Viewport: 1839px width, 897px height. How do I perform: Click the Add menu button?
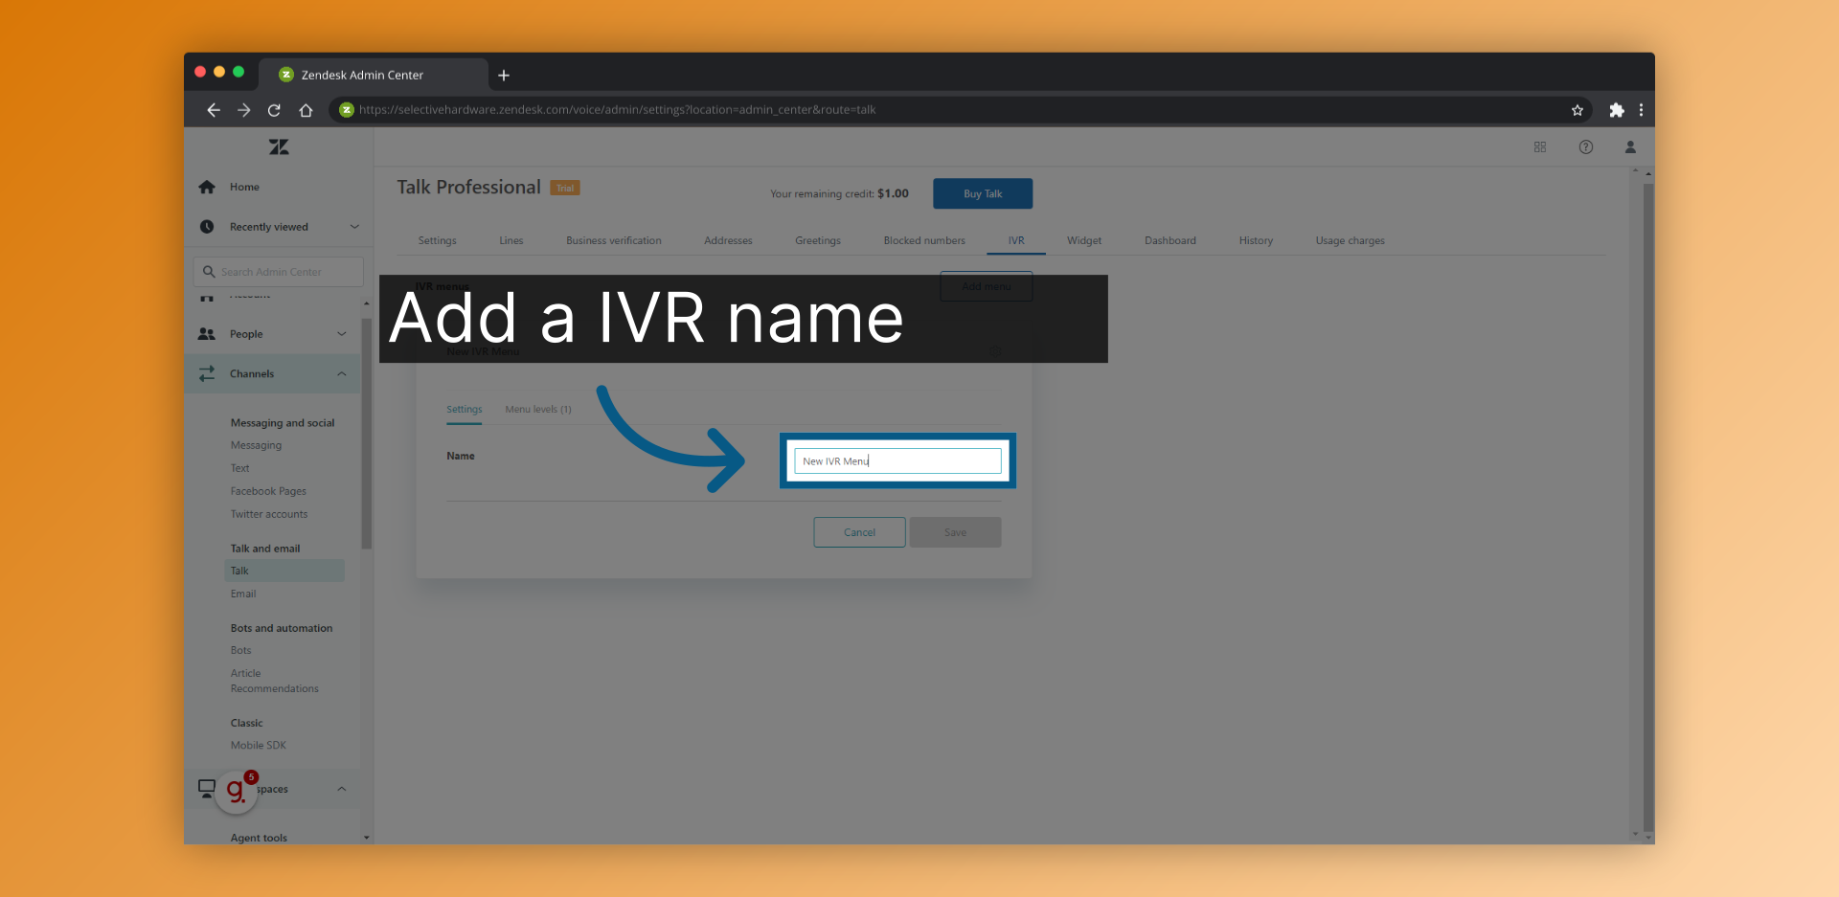click(987, 286)
